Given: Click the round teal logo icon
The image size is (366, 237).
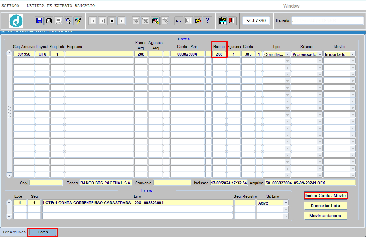Looking at the screenshot, I should point(16,21).
